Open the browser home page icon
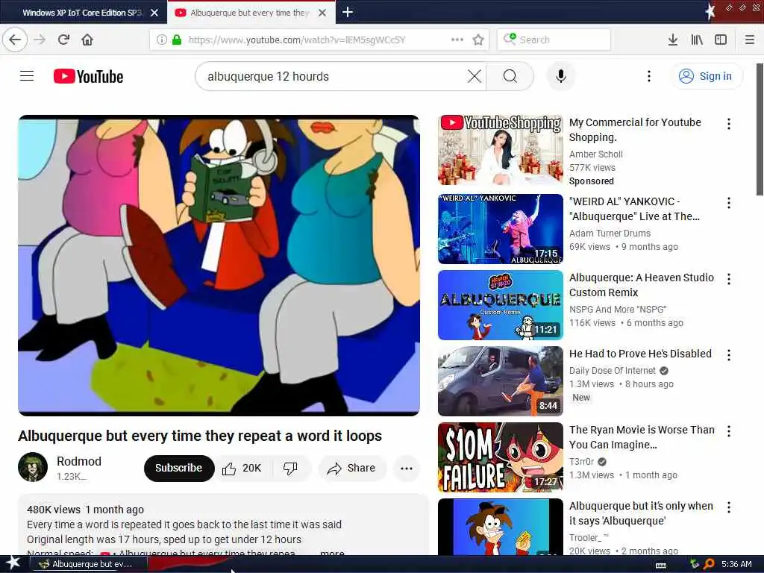This screenshot has height=573, width=764. point(87,40)
